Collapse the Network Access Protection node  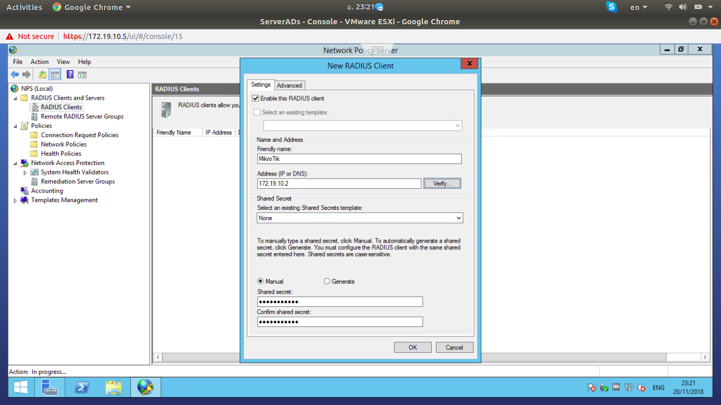coord(15,163)
